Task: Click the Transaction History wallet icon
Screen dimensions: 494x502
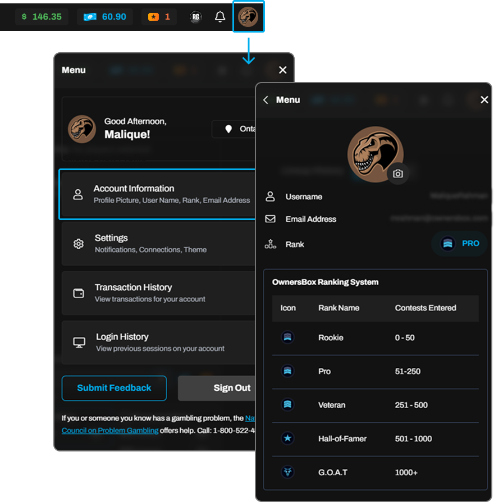Action: [x=79, y=293]
